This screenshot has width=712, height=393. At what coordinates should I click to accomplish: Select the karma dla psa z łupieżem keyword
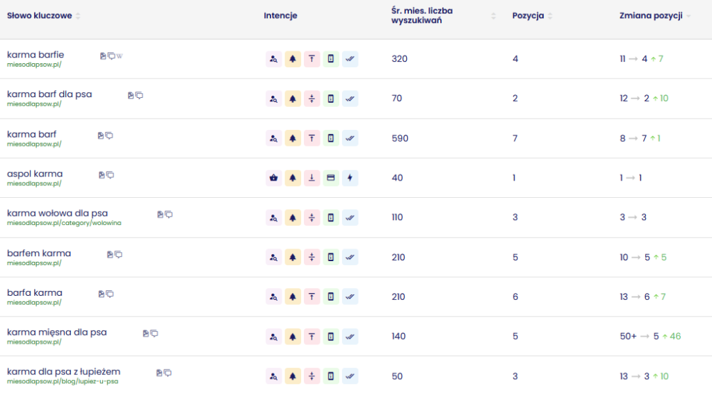coord(63,371)
